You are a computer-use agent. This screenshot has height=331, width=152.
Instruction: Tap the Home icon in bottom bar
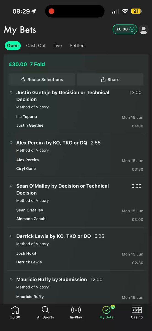15,310
